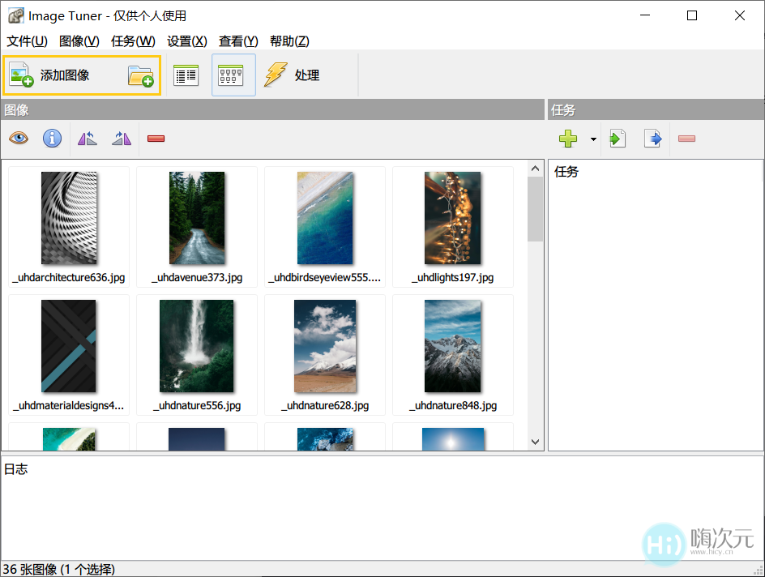
Task: Open the add folder icon
Action: [141, 75]
